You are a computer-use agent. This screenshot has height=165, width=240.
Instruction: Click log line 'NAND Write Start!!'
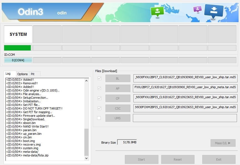coord(27,126)
